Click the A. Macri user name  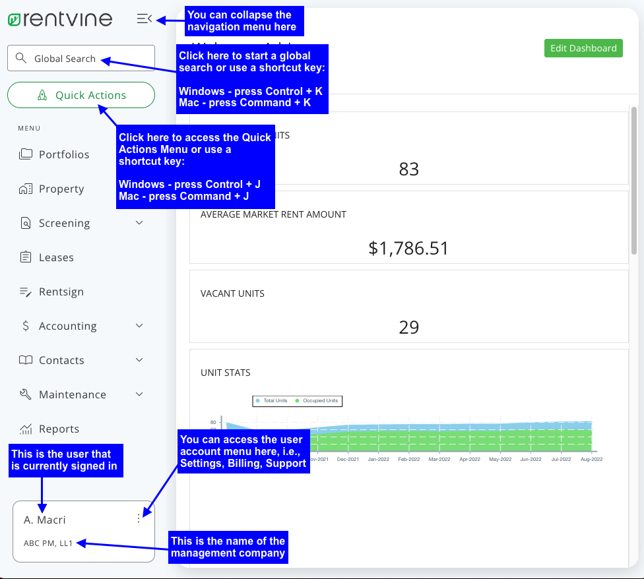(44, 520)
